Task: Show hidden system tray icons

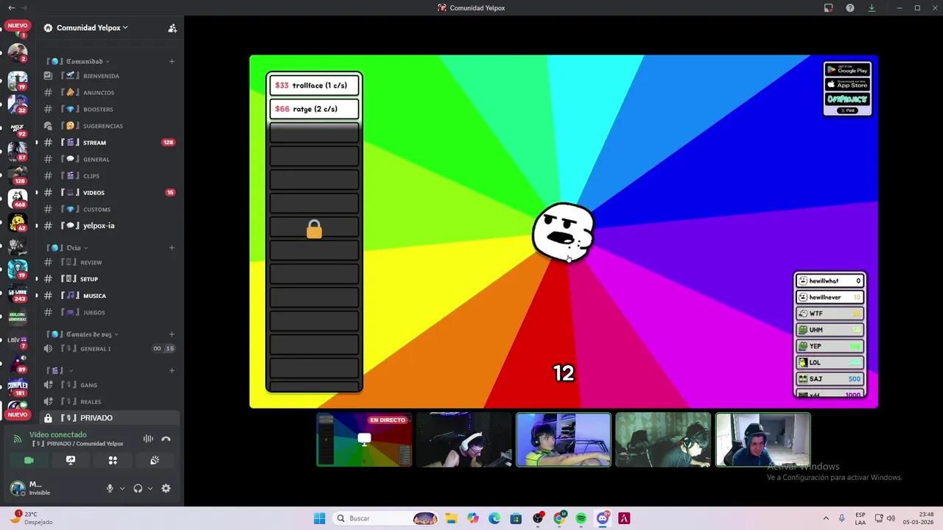Action: (x=825, y=518)
